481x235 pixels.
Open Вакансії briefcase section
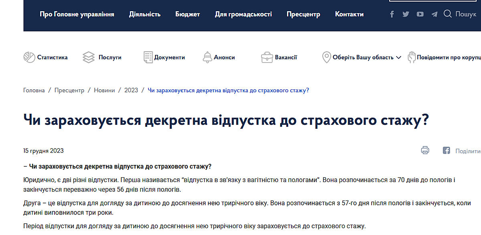[279, 57]
